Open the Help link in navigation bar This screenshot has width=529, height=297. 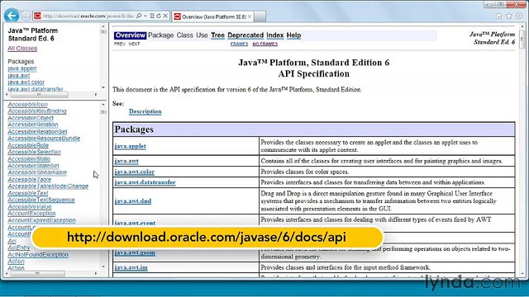point(293,35)
